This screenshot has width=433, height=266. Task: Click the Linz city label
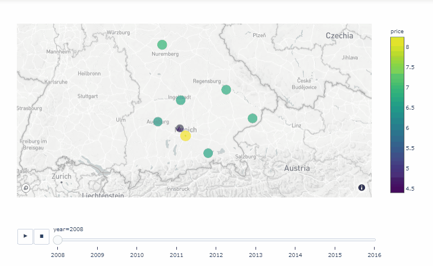click(297, 125)
